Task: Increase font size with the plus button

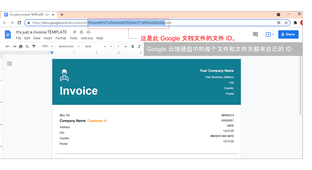Action: click(126, 46)
